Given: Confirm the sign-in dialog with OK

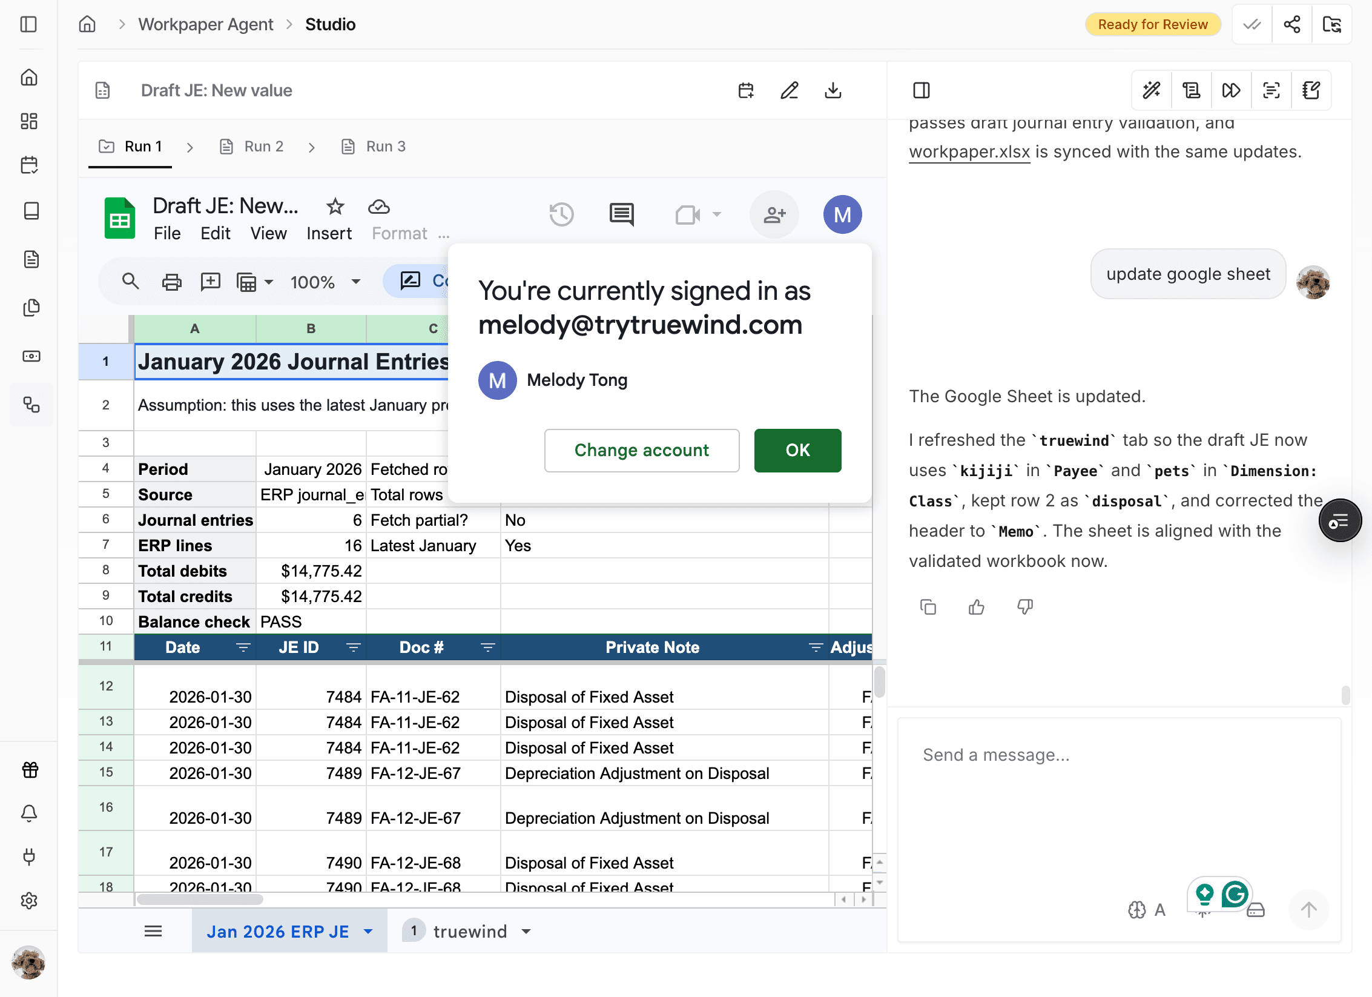Looking at the screenshot, I should point(797,450).
